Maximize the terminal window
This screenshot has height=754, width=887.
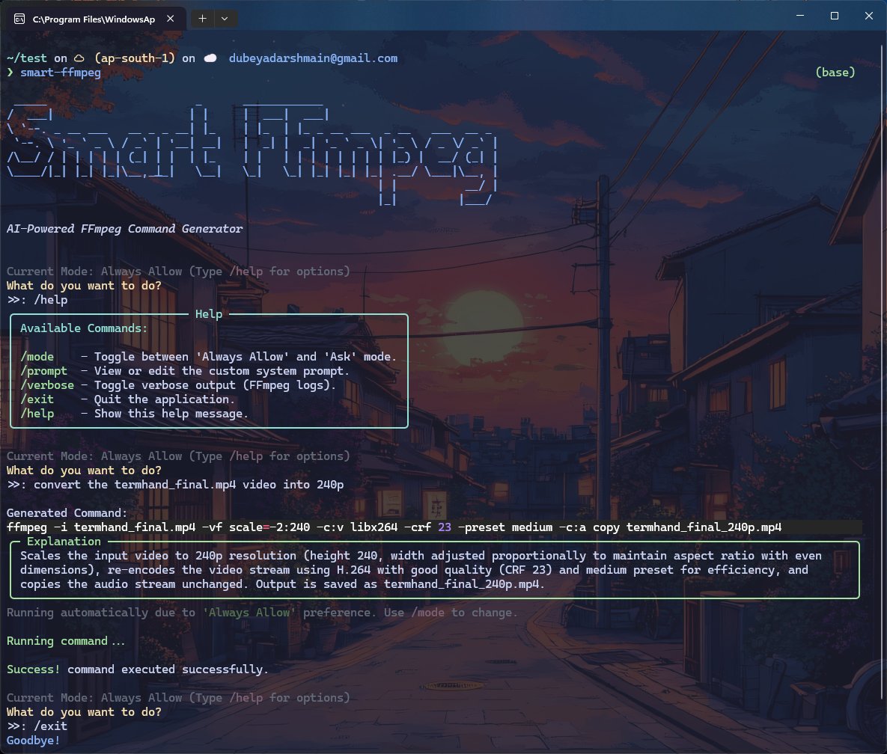(835, 16)
